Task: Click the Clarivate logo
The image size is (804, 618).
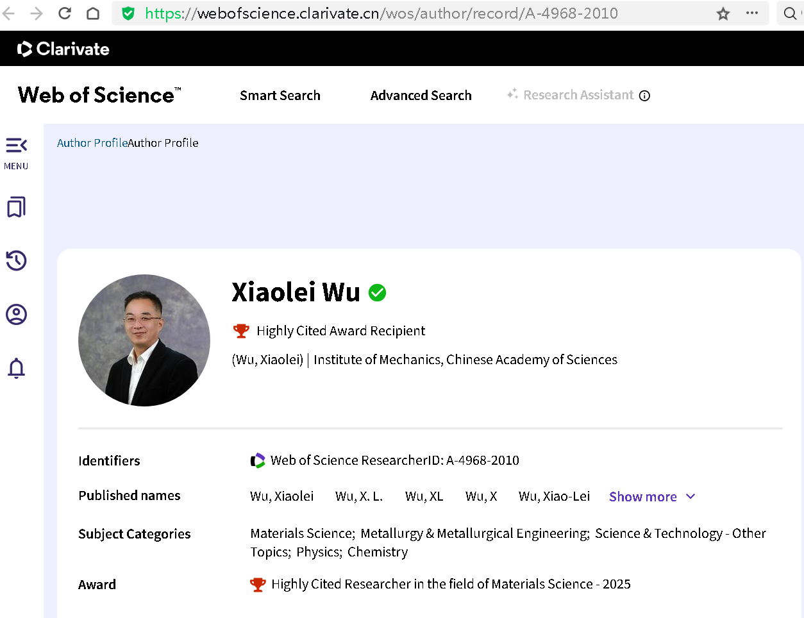Action: [63, 49]
